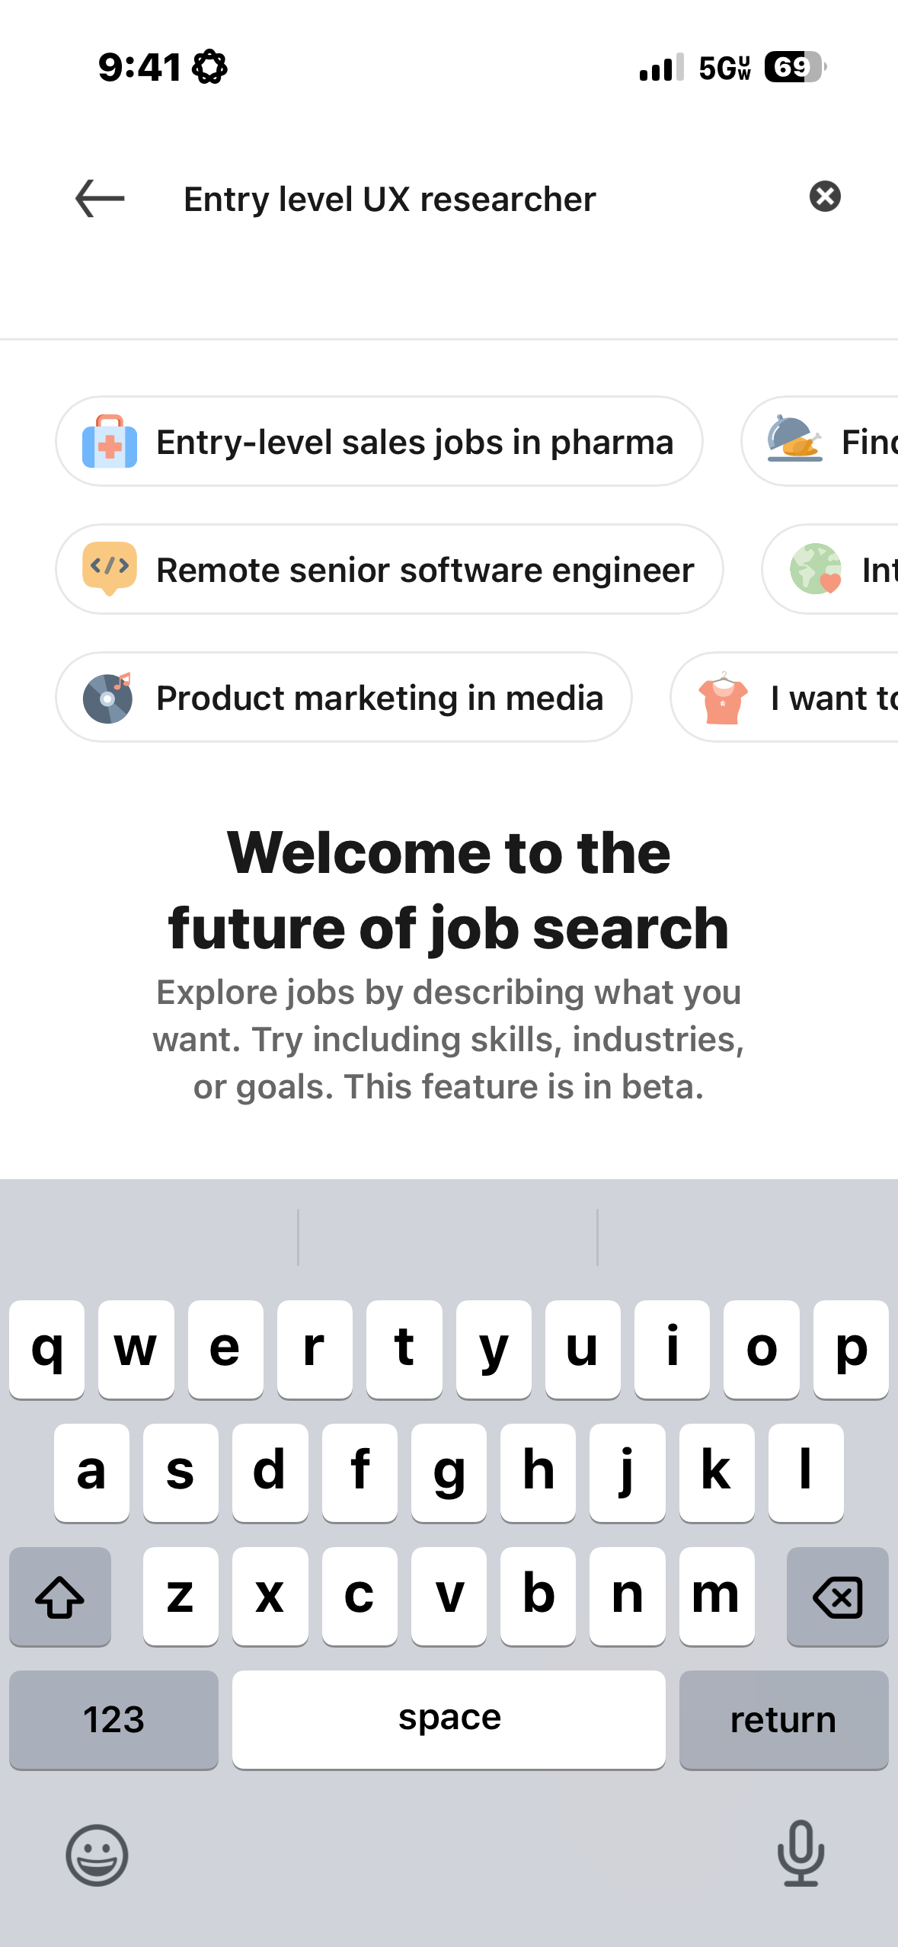Tap the vinyl record icon for media marketing
This screenshot has width=898, height=1947.
point(107,698)
